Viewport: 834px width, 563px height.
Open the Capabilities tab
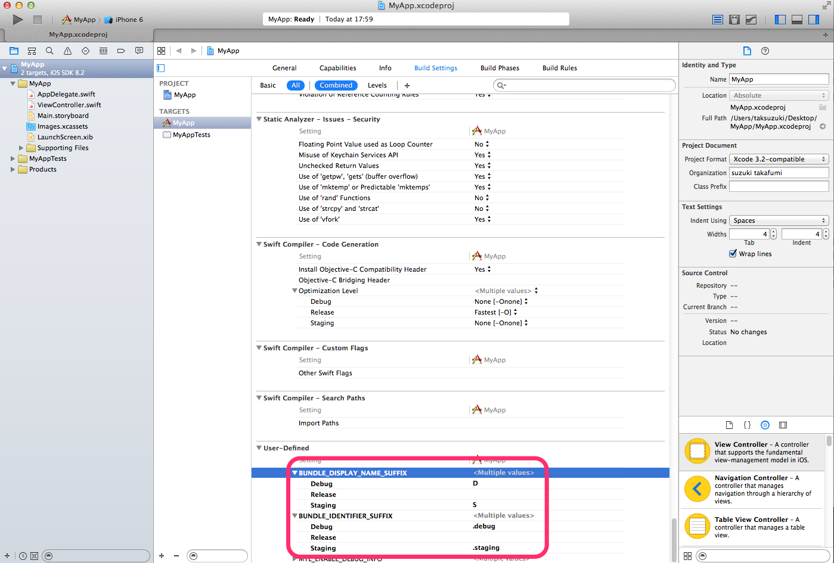[337, 68]
